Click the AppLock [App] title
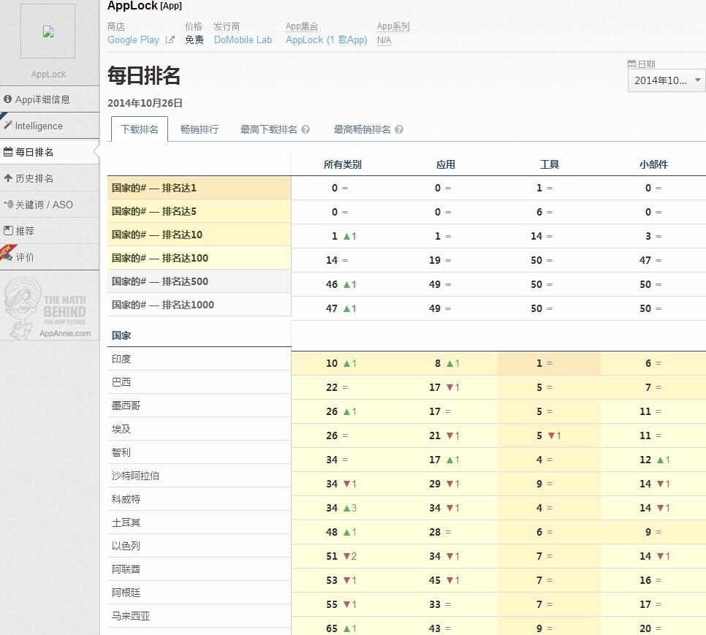The height and width of the screenshot is (635, 706). 145,6
